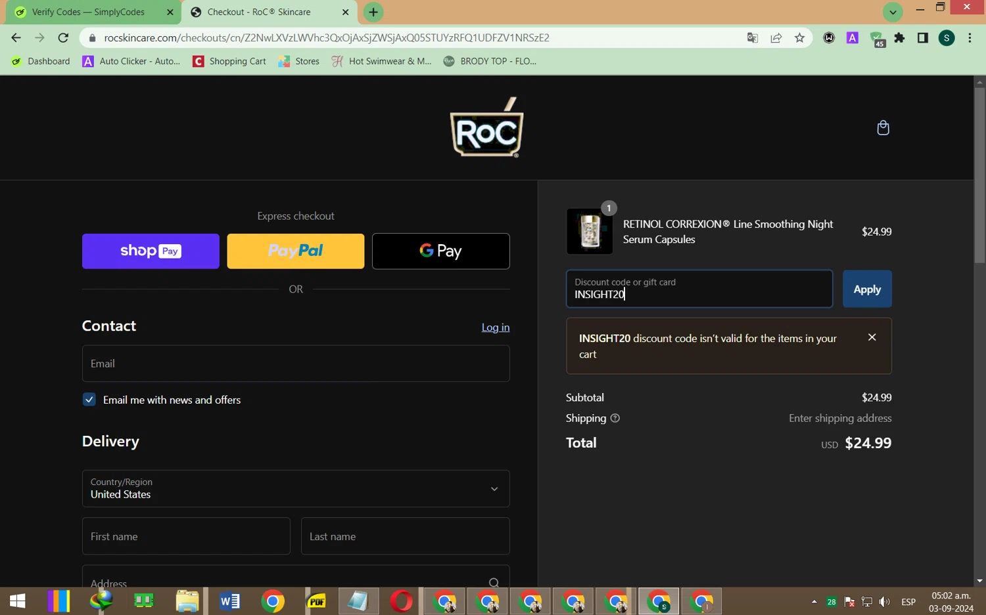Open Microsoft Word from the taskbar

229,601
